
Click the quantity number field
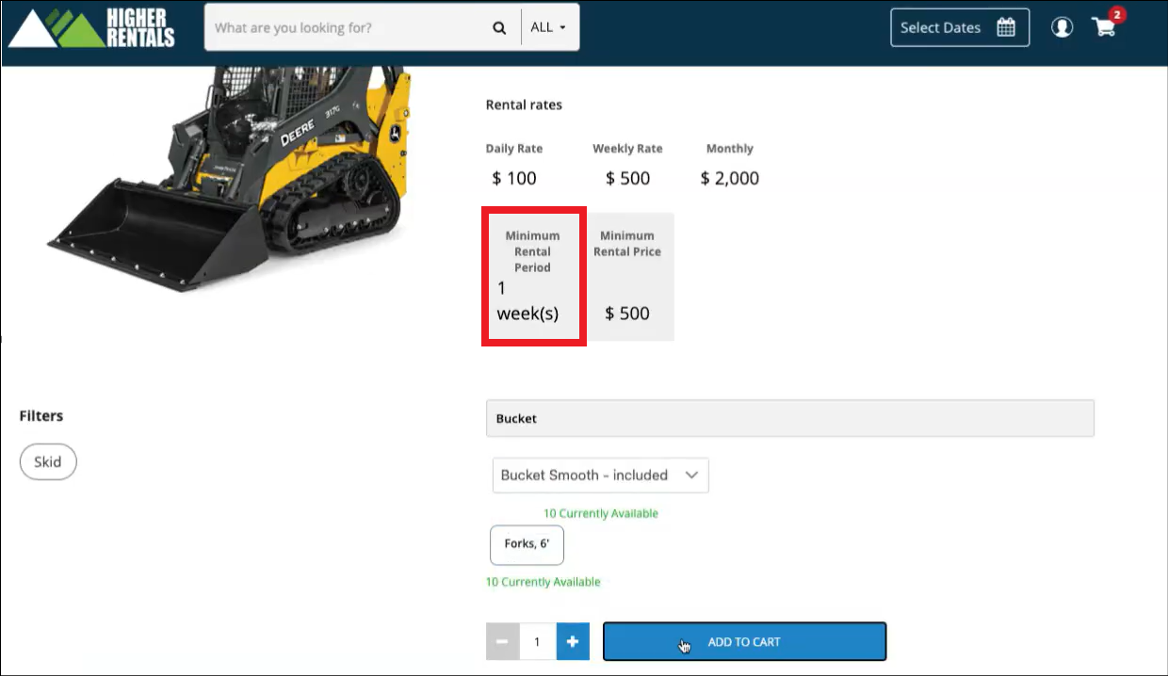coord(537,641)
